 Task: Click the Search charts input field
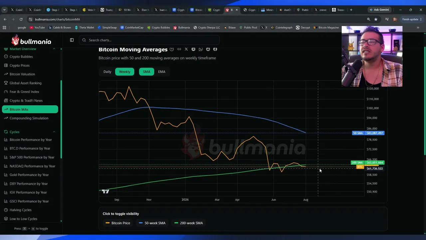pyautogui.click(x=149, y=40)
